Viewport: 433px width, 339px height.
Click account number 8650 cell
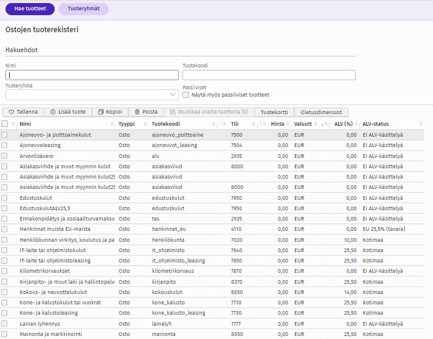[x=237, y=292]
